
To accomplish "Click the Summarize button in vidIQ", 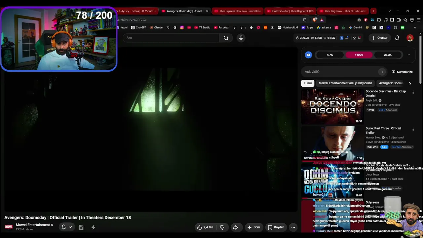I will (x=402, y=72).
